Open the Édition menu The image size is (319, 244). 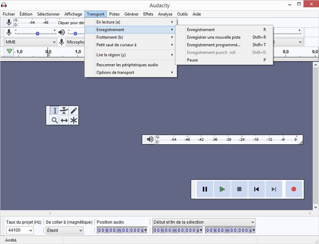click(x=26, y=14)
